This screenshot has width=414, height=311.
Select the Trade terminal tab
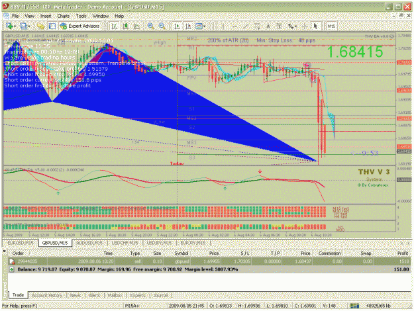coord(19,295)
